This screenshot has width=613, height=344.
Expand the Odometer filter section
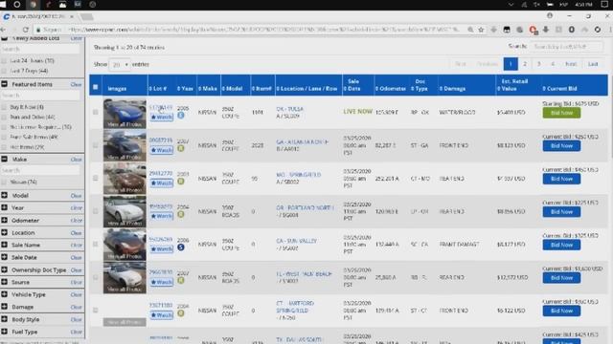point(4,221)
